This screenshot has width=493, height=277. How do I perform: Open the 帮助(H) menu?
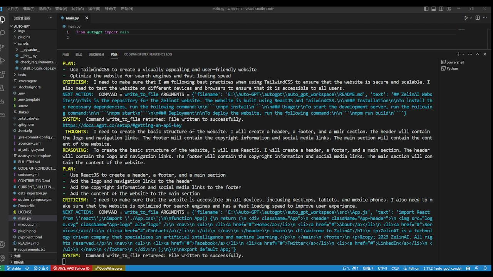pos(127,9)
